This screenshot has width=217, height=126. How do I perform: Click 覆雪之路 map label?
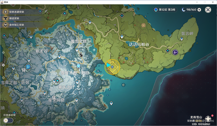point(79,41)
